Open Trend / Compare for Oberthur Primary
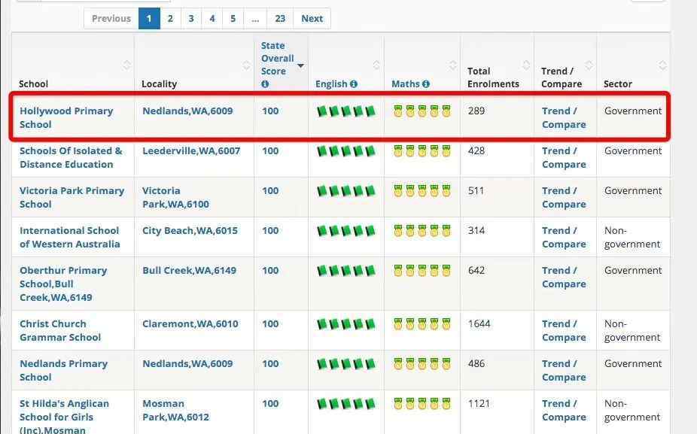Viewport: 697px width, 434px height. tap(564, 278)
